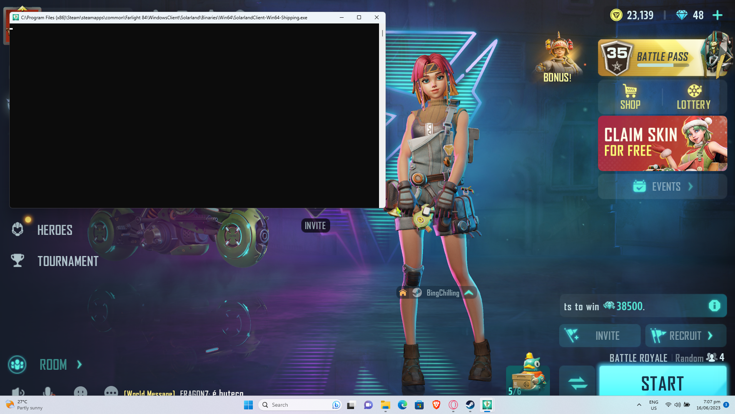Open the volume tray icon

(x=678, y=405)
